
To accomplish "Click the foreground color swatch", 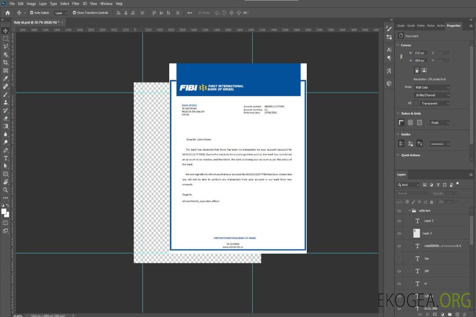I will tap(4, 211).
